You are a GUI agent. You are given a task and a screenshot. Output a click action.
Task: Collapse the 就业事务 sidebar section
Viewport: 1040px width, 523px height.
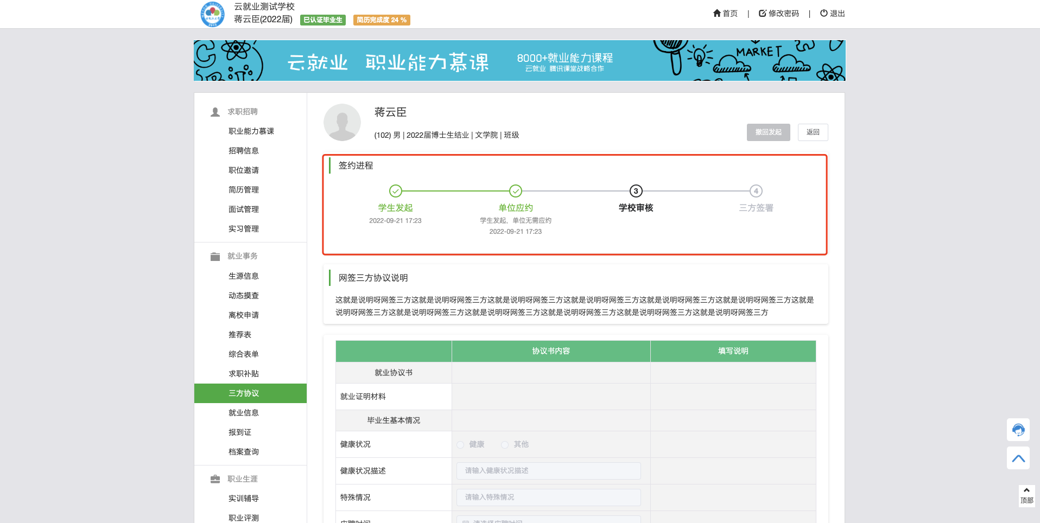(242, 256)
